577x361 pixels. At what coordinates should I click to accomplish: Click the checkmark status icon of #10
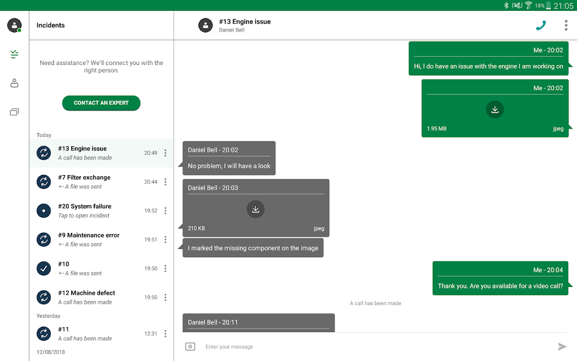44,268
